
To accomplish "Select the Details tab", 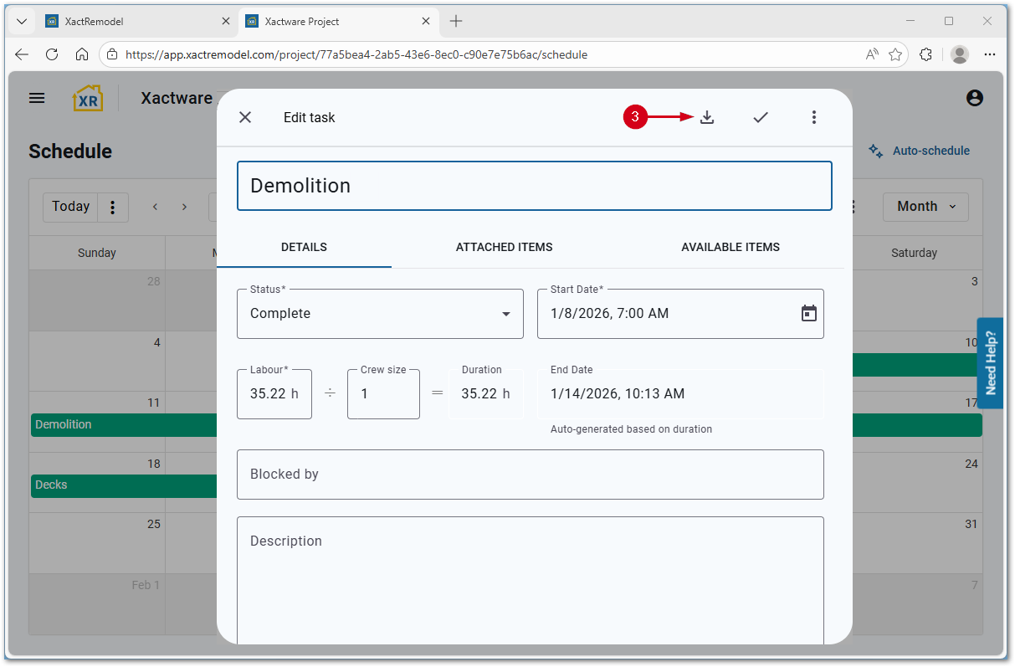I will (x=304, y=247).
